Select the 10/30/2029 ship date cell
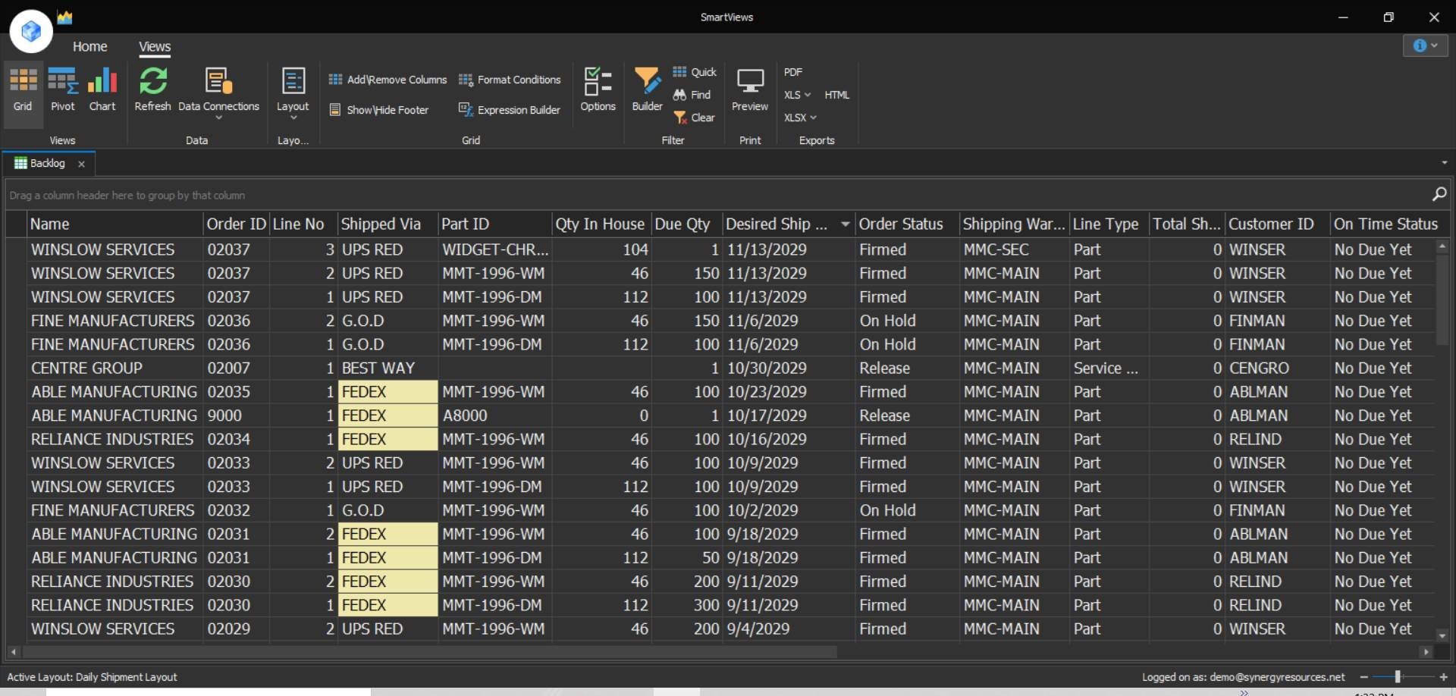The image size is (1456, 696). (789, 368)
